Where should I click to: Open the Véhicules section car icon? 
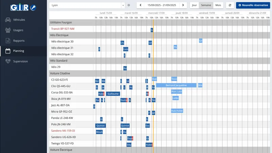pos(7,20)
